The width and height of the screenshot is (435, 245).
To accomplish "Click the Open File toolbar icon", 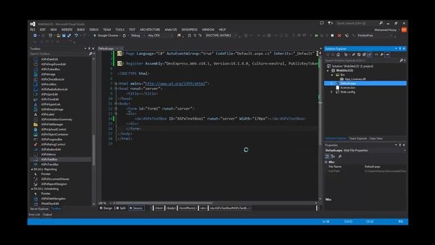I will pos(58,35).
